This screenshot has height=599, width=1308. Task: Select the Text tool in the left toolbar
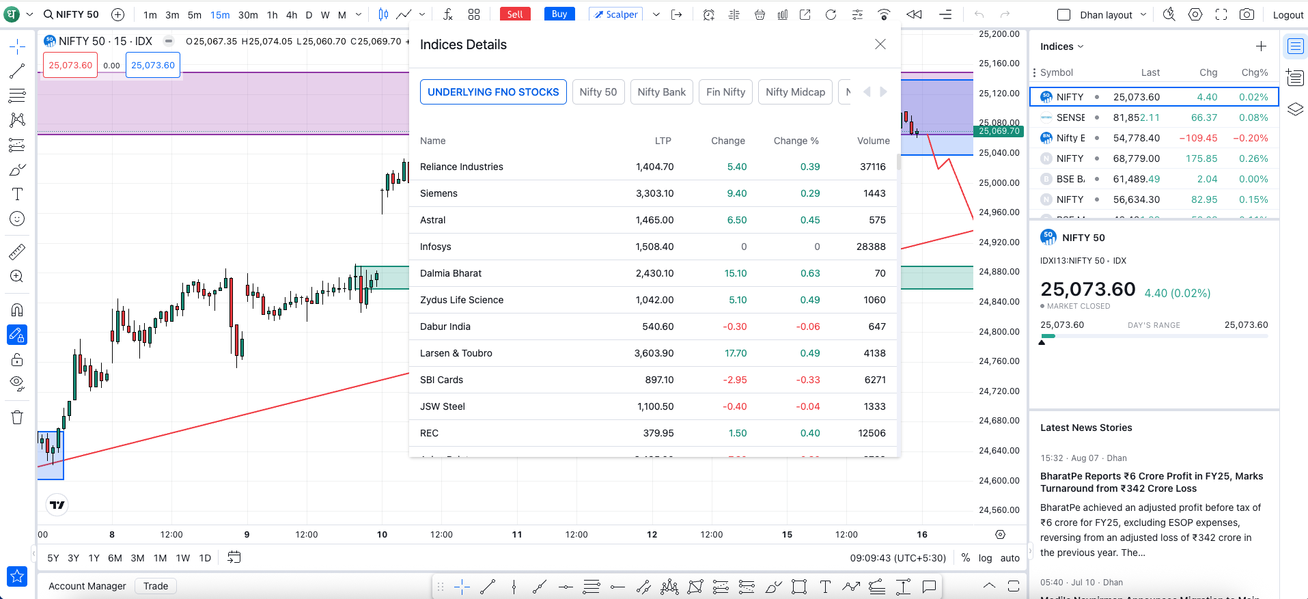[x=17, y=194]
